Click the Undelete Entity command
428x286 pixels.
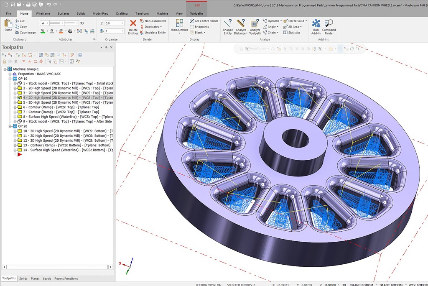(153, 33)
